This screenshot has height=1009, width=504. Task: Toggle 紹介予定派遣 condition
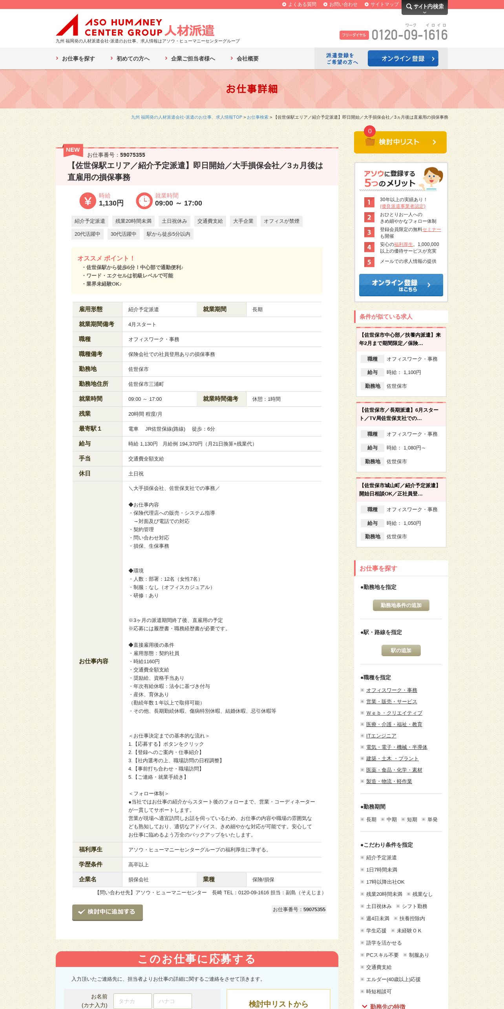(x=379, y=857)
